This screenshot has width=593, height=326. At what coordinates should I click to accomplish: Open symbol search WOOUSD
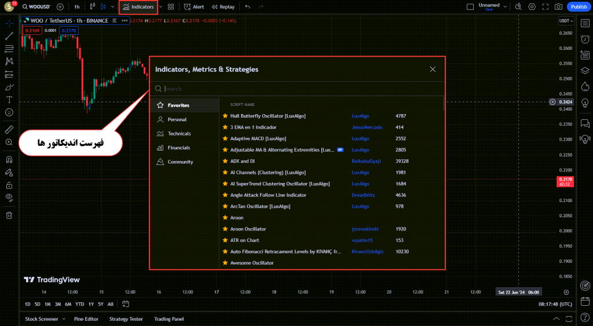pyautogui.click(x=36, y=7)
